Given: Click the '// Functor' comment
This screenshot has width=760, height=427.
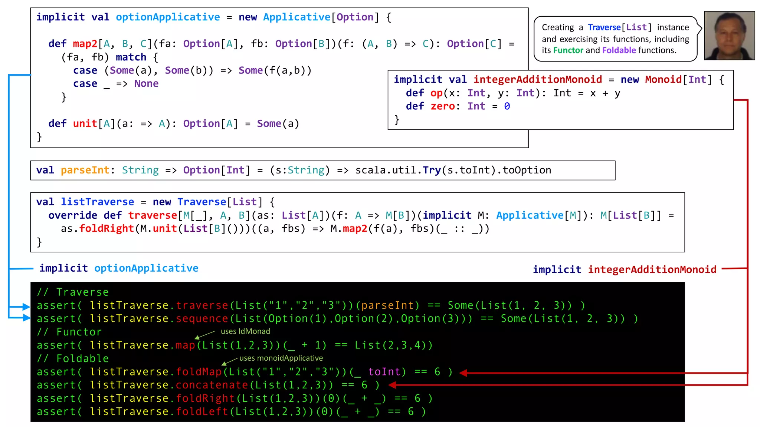Looking at the screenshot, I should [x=69, y=332].
